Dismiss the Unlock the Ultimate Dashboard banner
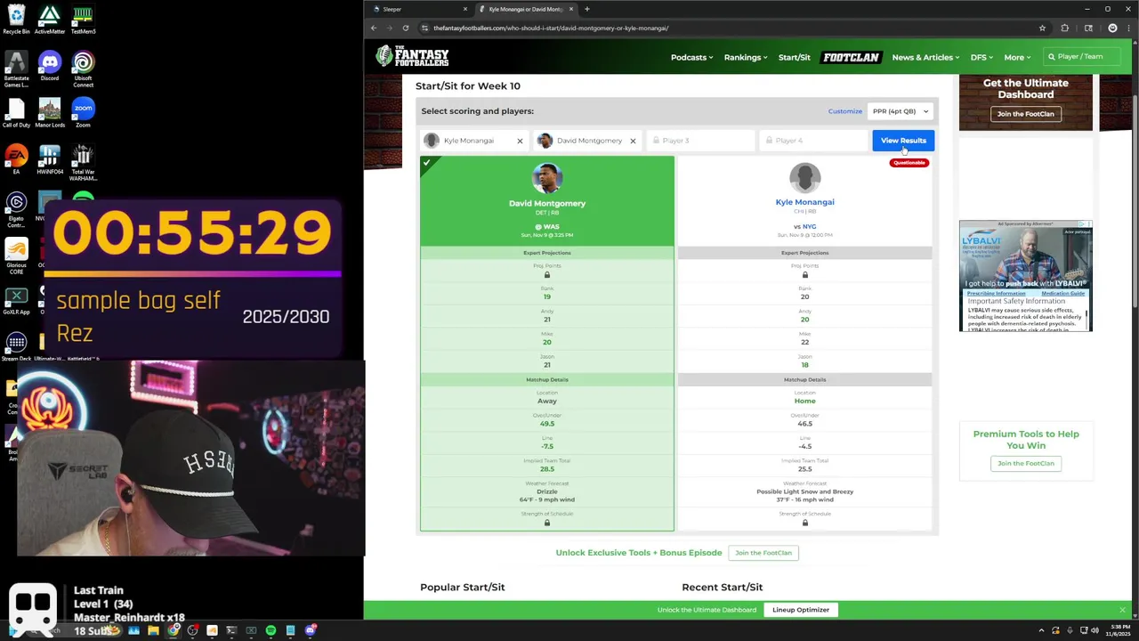This screenshot has height=641, width=1139. pyautogui.click(x=1122, y=610)
